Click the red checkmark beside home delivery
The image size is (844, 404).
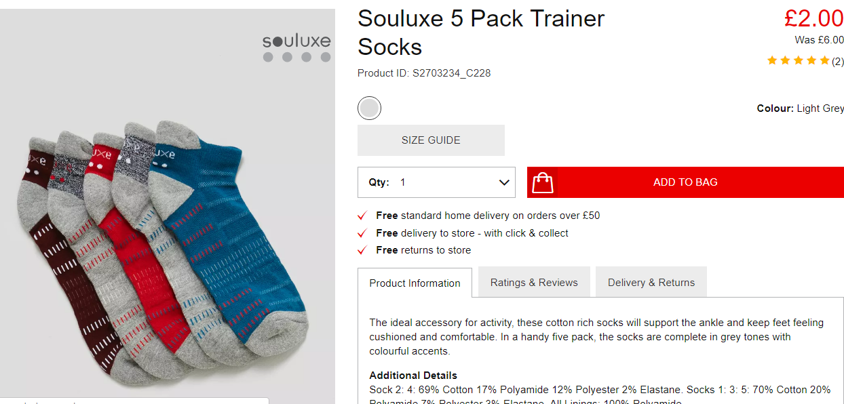click(362, 216)
